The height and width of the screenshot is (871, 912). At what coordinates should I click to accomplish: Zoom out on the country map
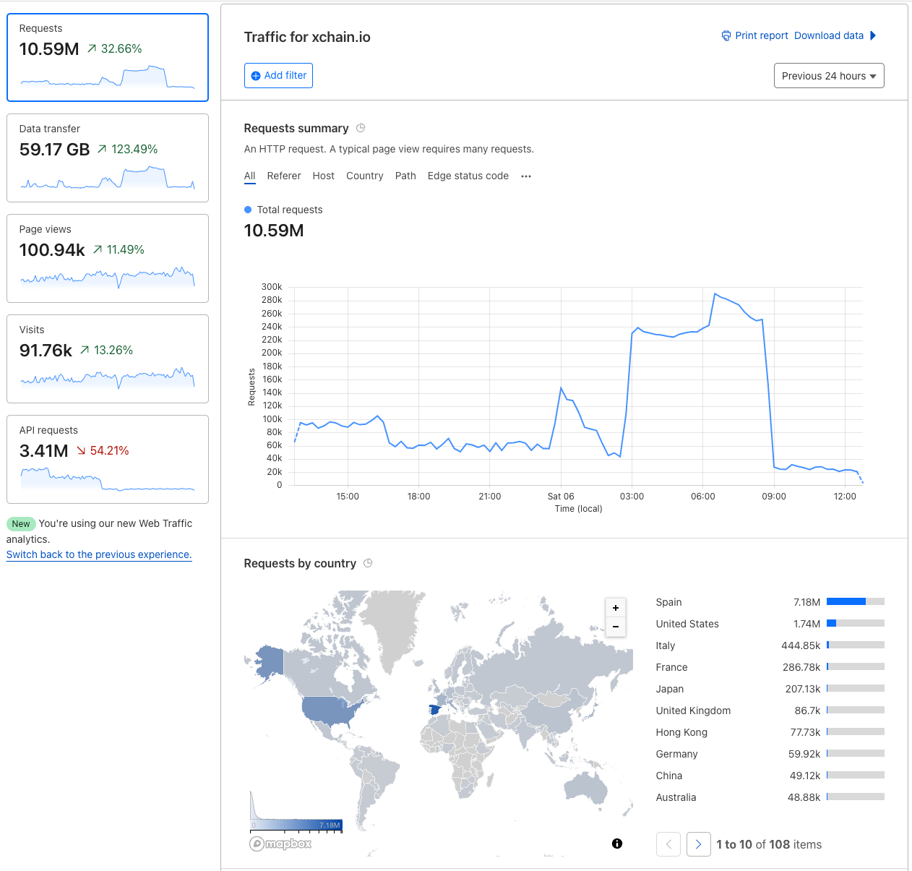click(x=616, y=627)
